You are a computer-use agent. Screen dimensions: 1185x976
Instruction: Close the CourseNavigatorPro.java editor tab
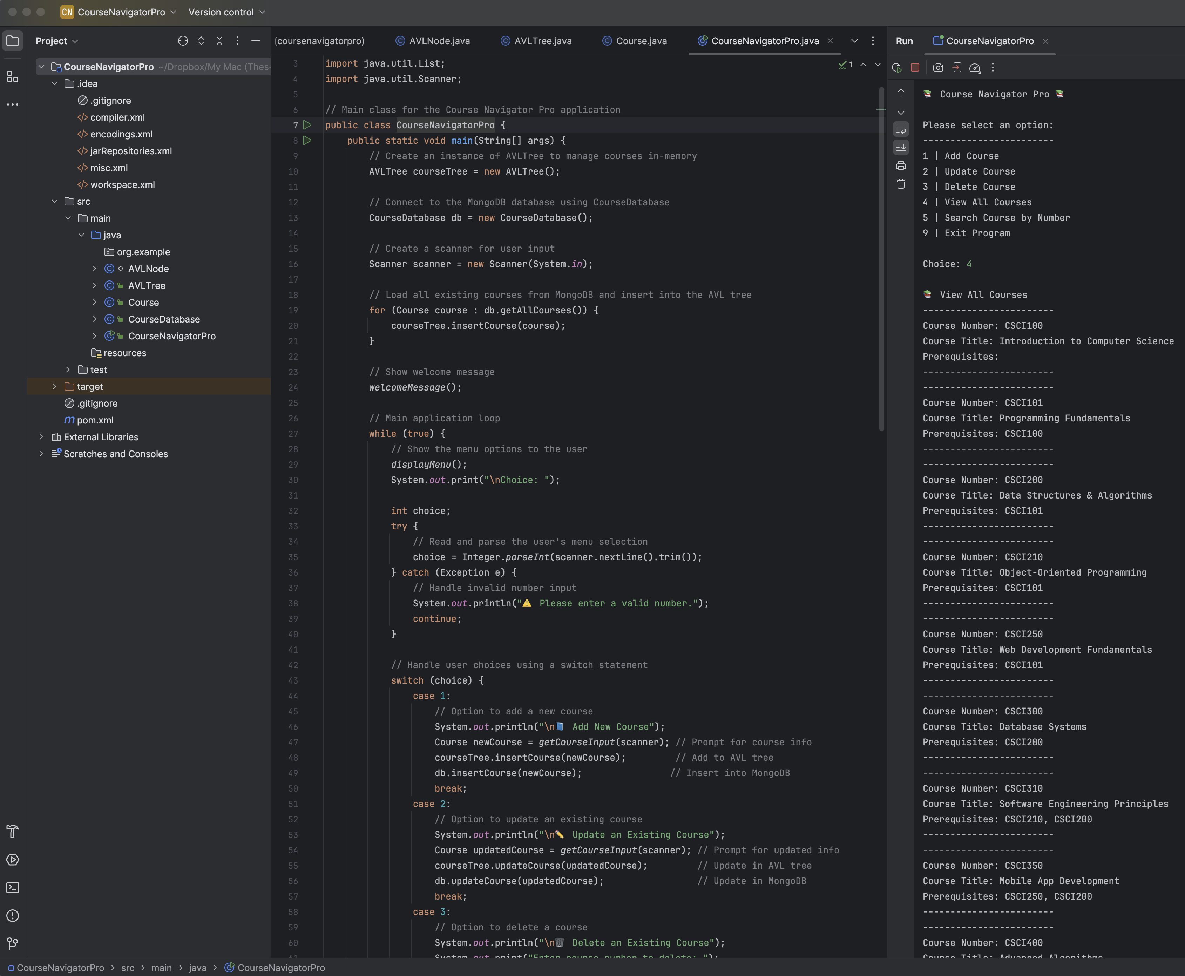pyautogui.click(x=830, y=41)
